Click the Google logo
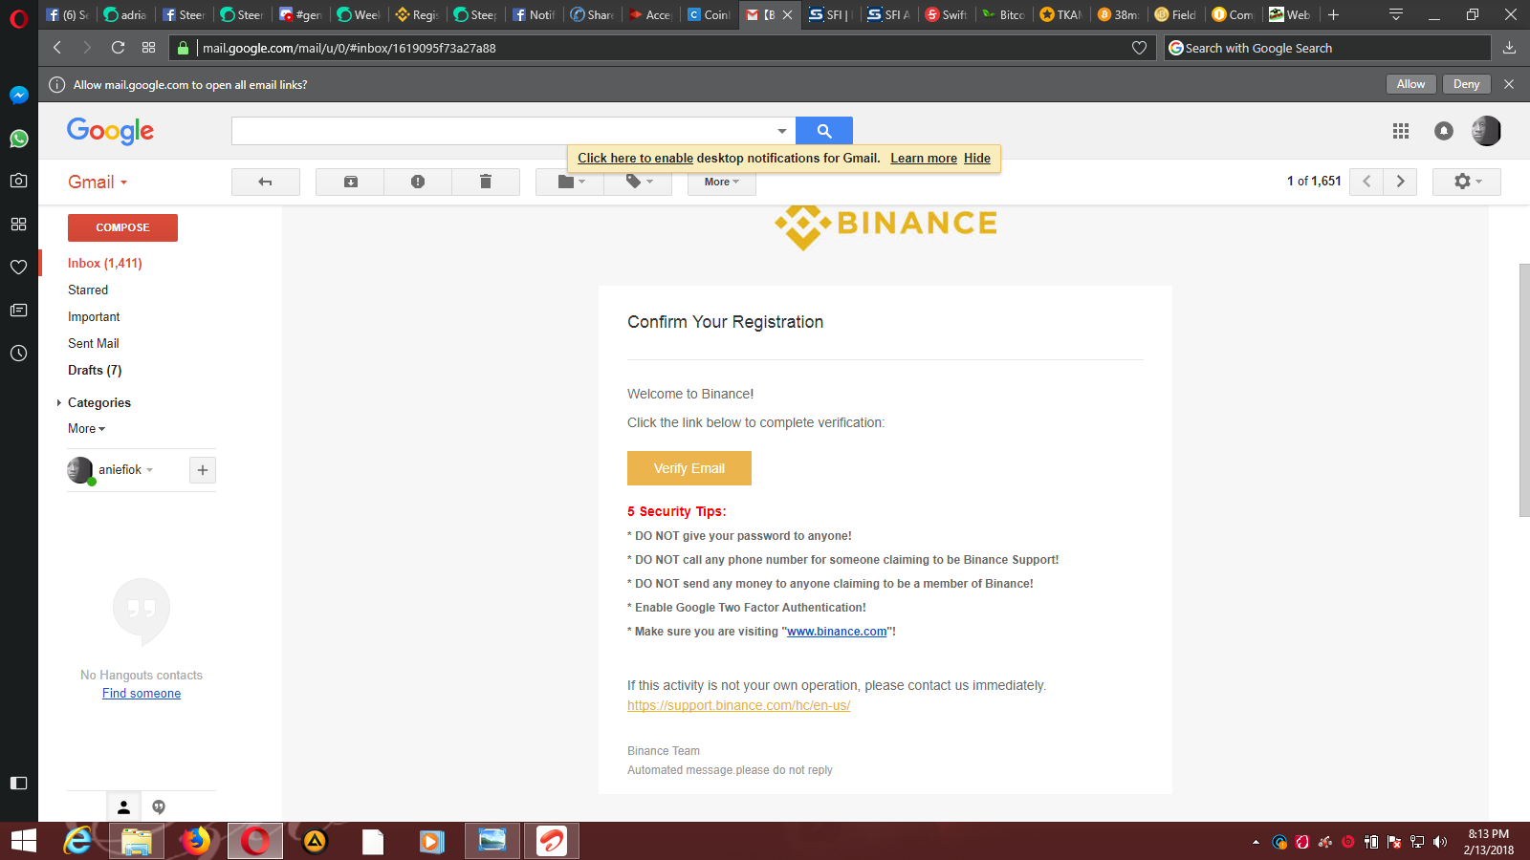 pyautogui.click(x=110, y=131)
